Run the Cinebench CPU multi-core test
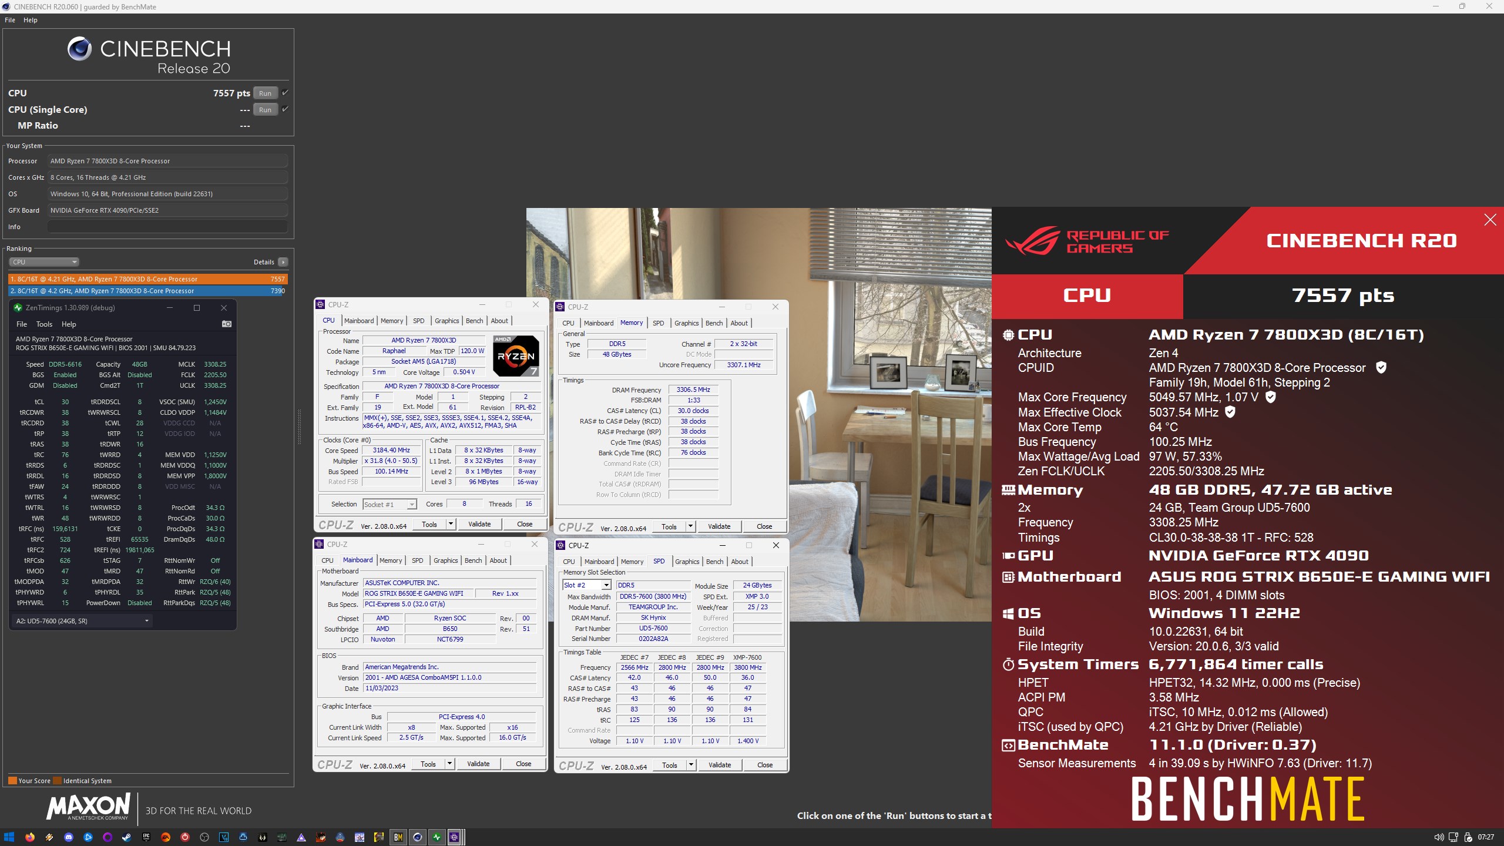The height and width of the screenshot is (846, 1504). click(265, 93)
